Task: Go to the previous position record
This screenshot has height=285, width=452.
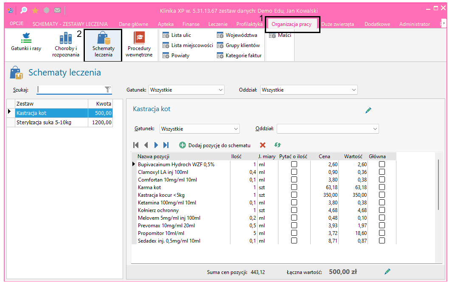Action: pos(146,145)
